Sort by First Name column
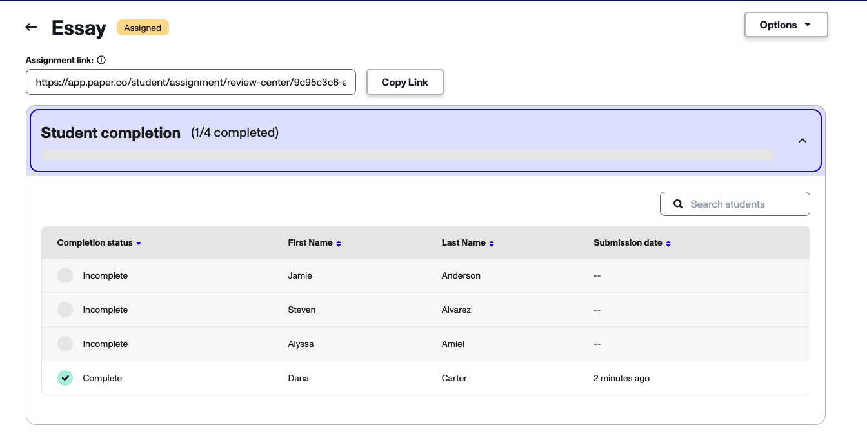This screenshot has height=445, width=867. [x=315, y=243]
